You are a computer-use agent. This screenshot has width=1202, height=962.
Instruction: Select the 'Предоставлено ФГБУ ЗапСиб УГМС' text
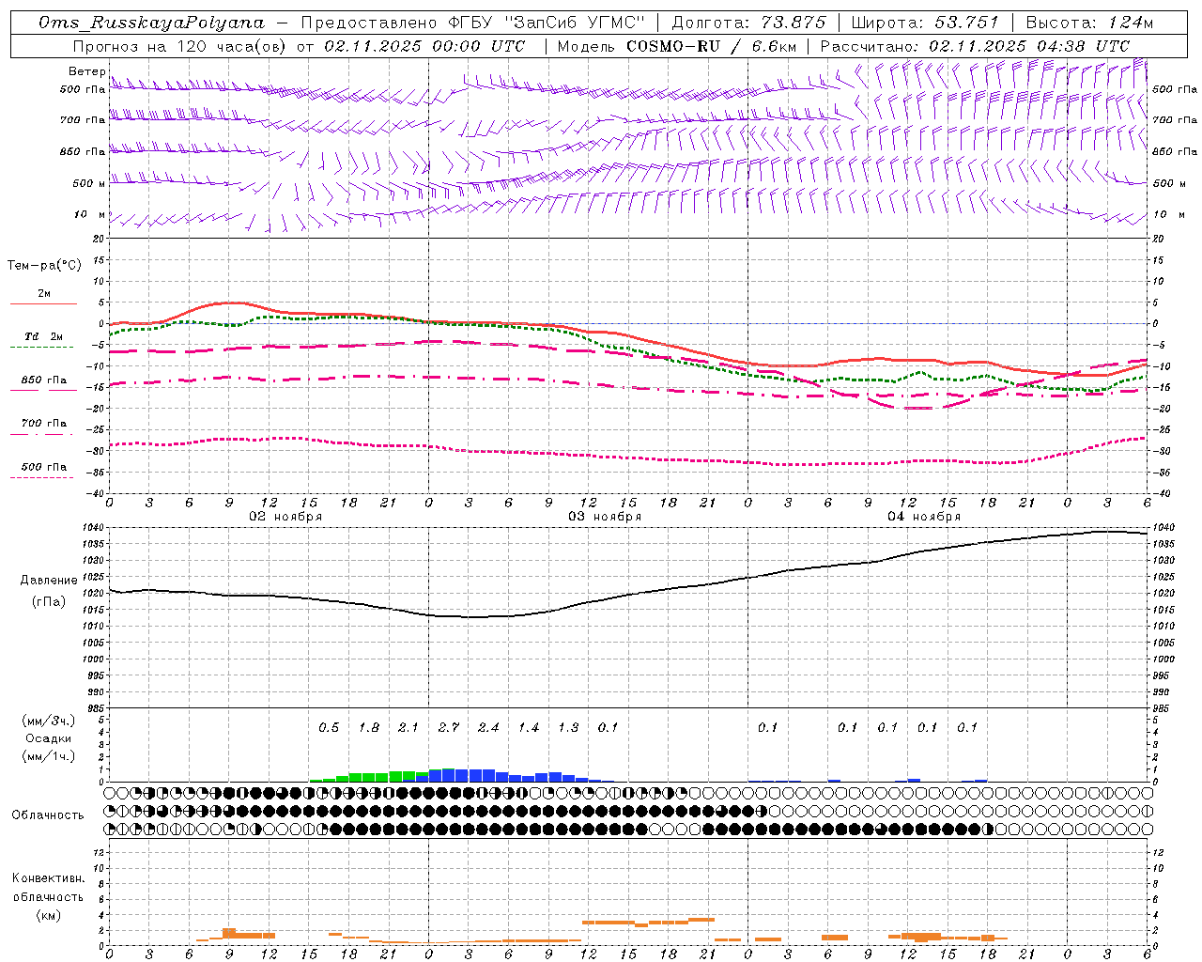473,23
